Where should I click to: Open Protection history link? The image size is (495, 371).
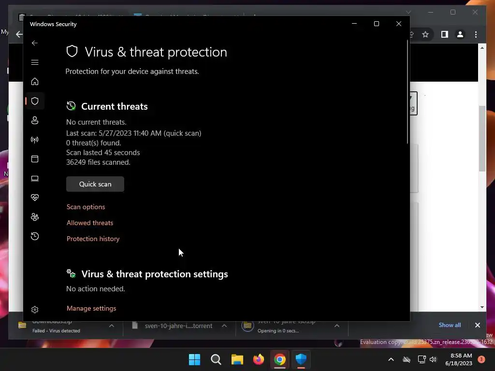point(93,239)
